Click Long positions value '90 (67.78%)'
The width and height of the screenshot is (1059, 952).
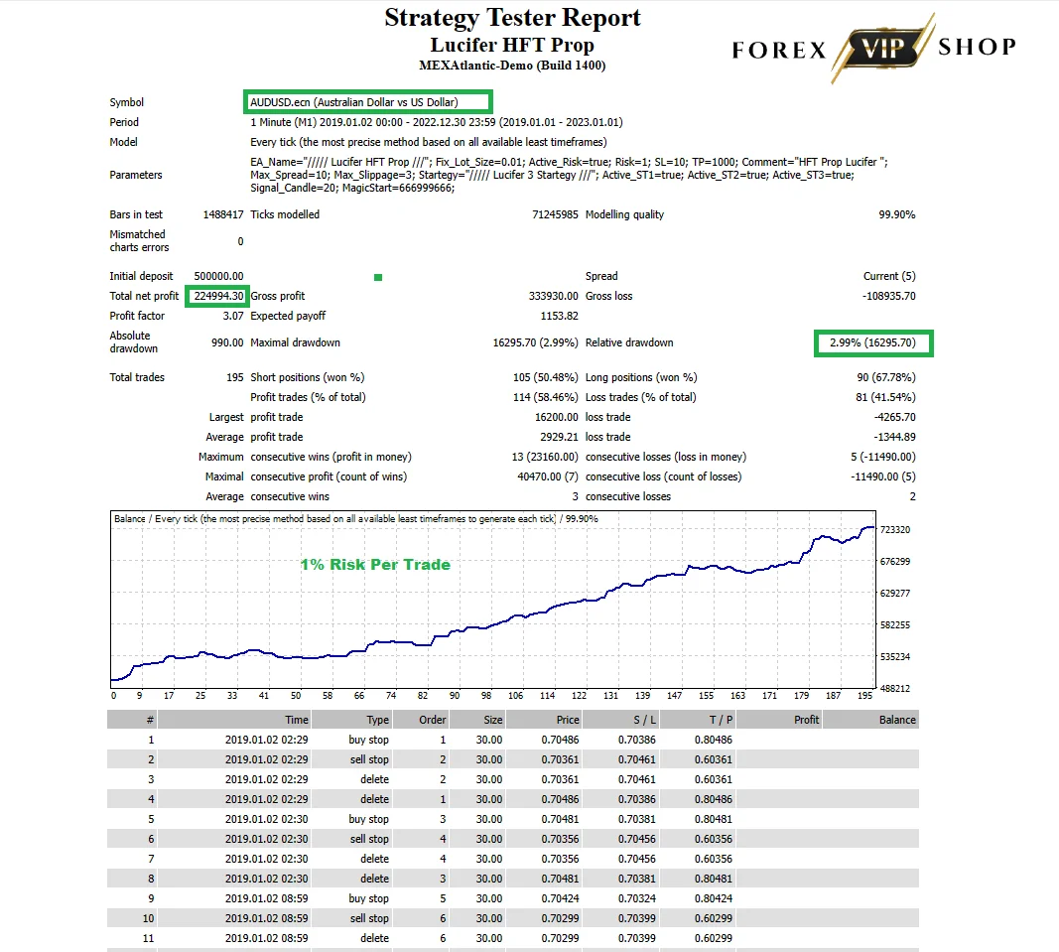coord(886,377)
